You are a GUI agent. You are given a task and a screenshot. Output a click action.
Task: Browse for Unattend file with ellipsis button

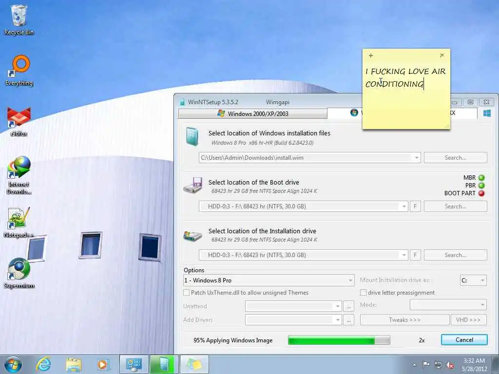[348, 306]
